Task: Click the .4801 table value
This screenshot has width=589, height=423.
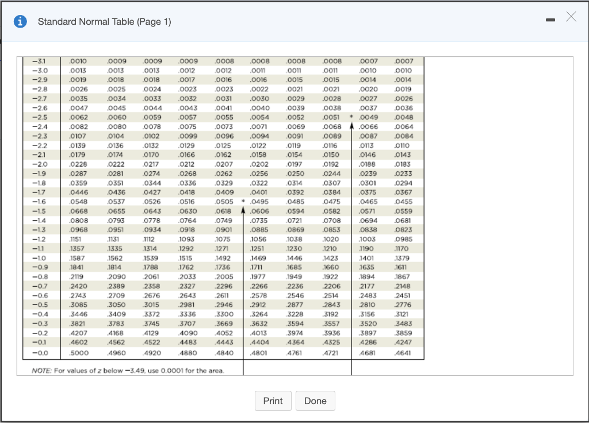Action: coord(259,353)
